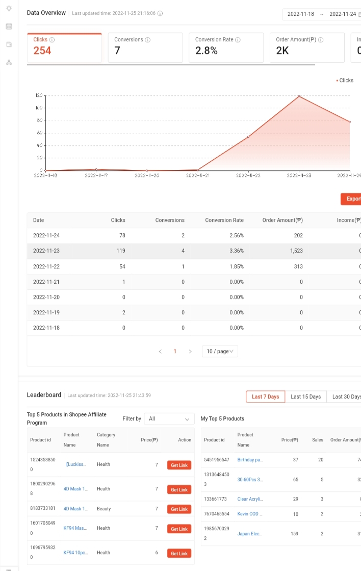
Task: Click the lightbulb icon in left sidebar
Action: [x=9, y=8]
